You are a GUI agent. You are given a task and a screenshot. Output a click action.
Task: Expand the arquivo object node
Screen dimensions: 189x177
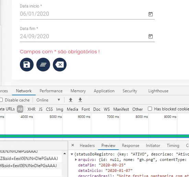click(76, 160)
